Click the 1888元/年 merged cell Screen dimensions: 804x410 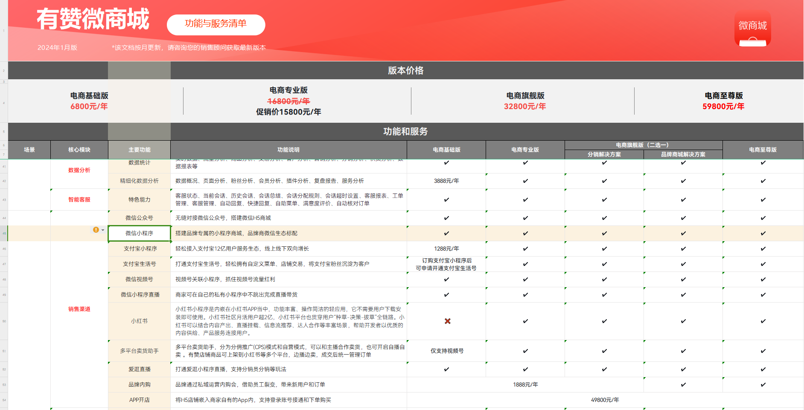[525, 384]
